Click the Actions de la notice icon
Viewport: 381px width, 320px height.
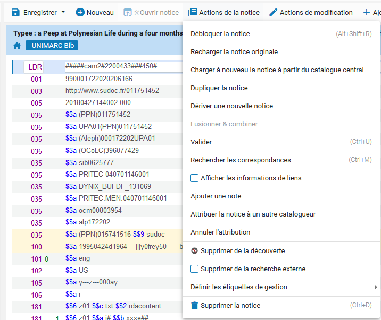(x=193, y=12)
